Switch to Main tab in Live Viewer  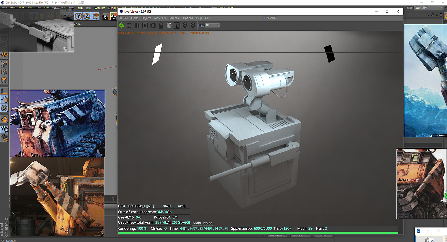pos(197,223)
